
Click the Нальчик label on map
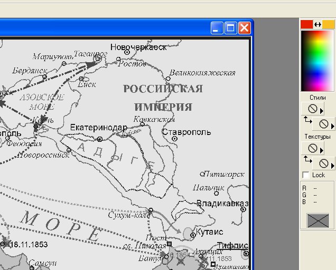tap(209, 188)
